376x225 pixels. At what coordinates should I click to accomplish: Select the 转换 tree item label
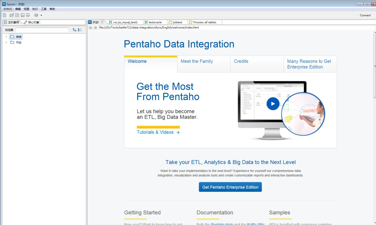coord(19,37)
